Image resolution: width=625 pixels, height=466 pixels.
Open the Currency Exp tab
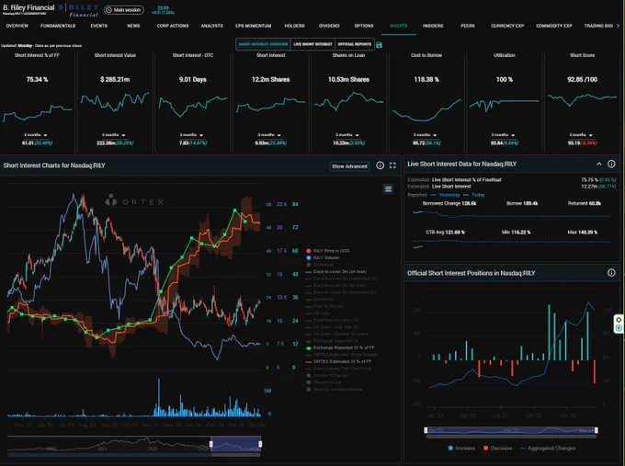tap(507, 26)
